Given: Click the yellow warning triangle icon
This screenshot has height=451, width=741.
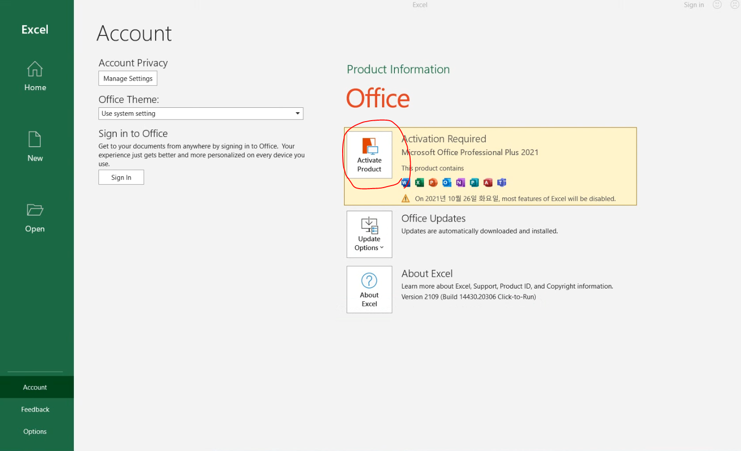Looking at the screenshot, I should click(x=406, y=198).
